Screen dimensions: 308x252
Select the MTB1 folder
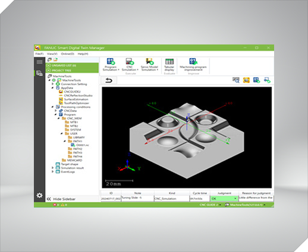pyautogui.click(x=74, y=122)
